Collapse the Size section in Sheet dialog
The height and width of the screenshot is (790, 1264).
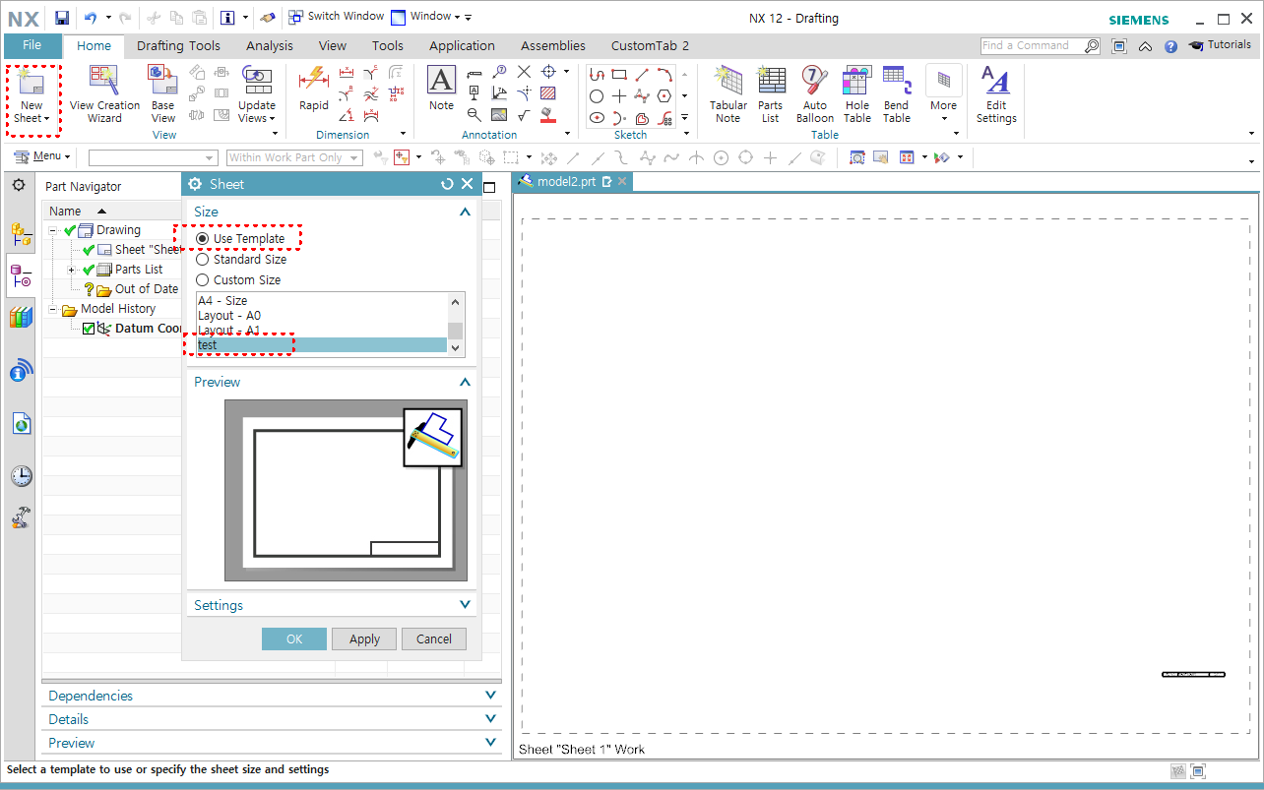[464, 212]
